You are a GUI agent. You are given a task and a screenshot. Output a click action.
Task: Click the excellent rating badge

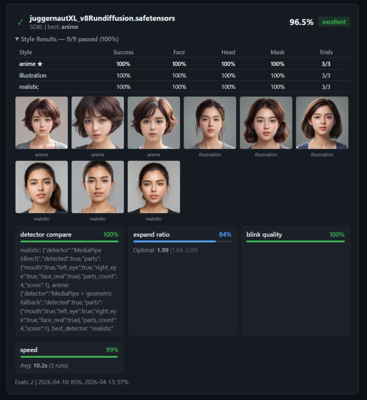[333, 22]
